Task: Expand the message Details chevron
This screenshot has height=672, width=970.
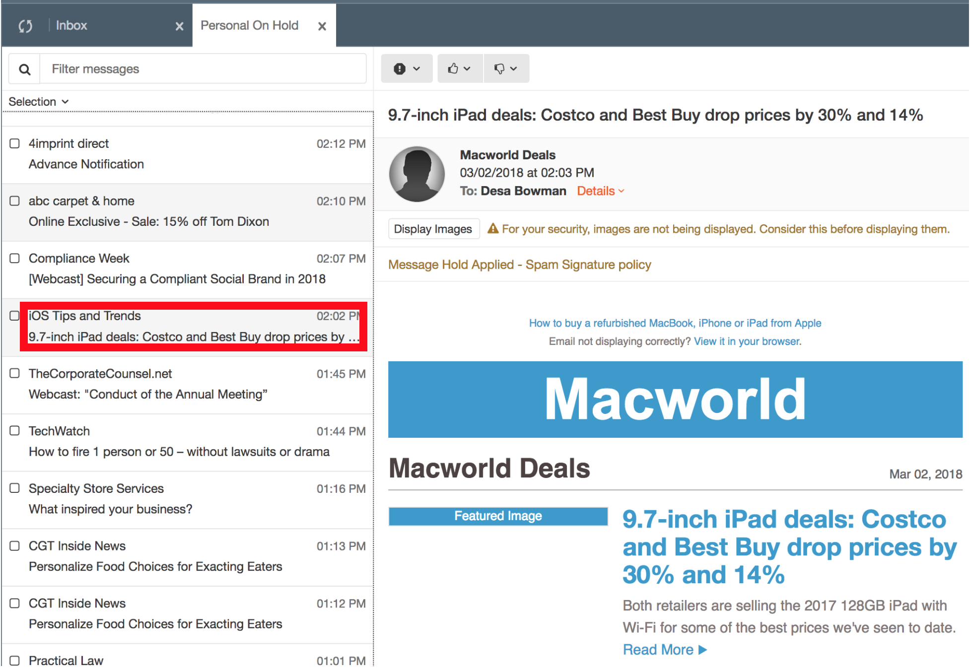Action: click(622, 191)
